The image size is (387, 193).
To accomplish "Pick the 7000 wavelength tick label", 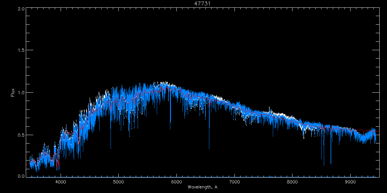I will [x=234, y=181].
